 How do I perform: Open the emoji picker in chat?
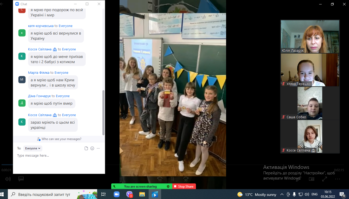(x=92, y=148)
